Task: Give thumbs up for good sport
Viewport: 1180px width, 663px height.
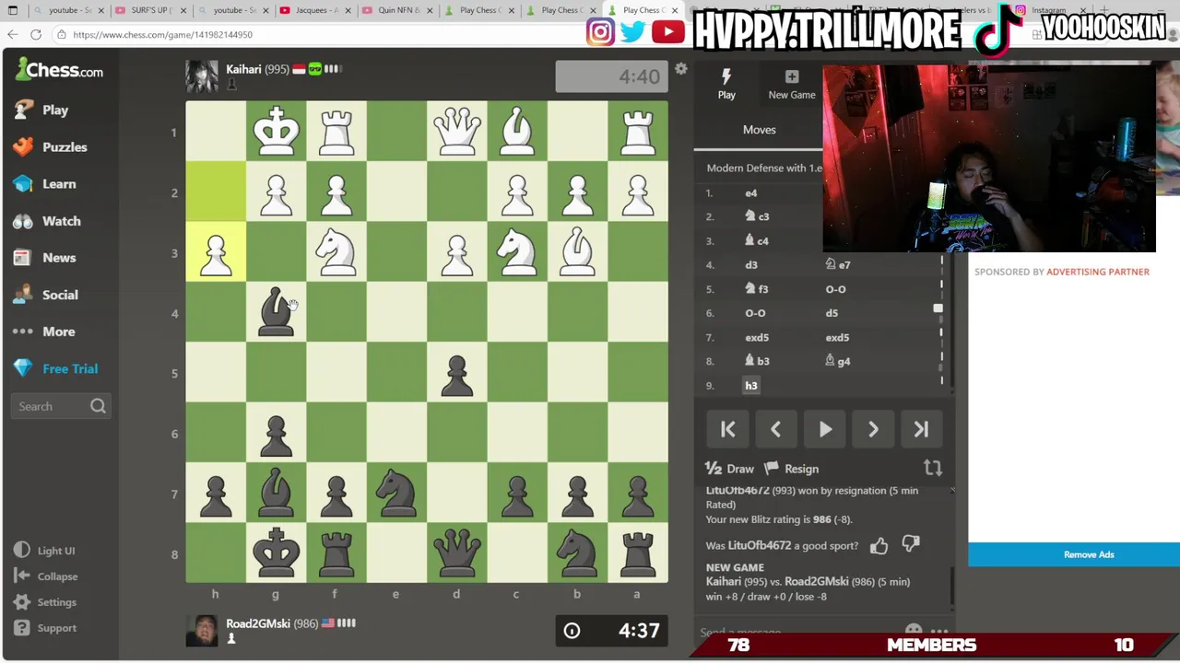Action: 879,545
